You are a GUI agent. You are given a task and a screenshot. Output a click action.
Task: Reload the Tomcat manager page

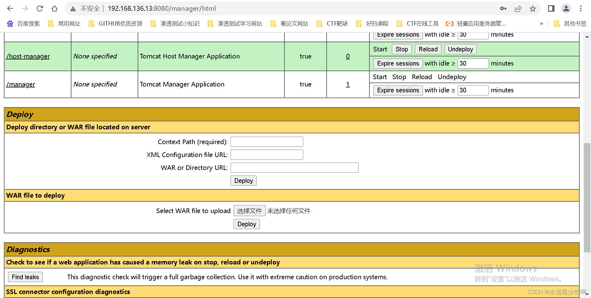tap(40, 9)
